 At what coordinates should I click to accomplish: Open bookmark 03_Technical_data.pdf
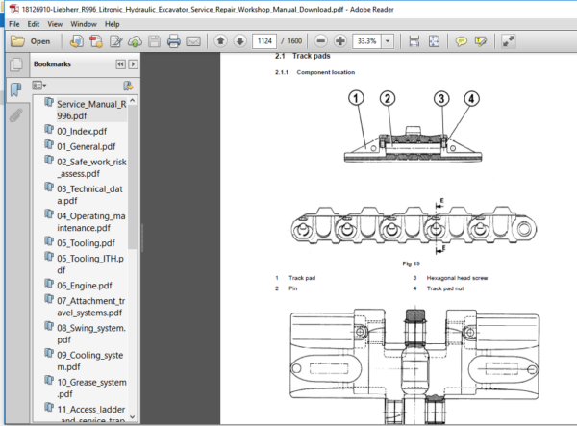89,194
